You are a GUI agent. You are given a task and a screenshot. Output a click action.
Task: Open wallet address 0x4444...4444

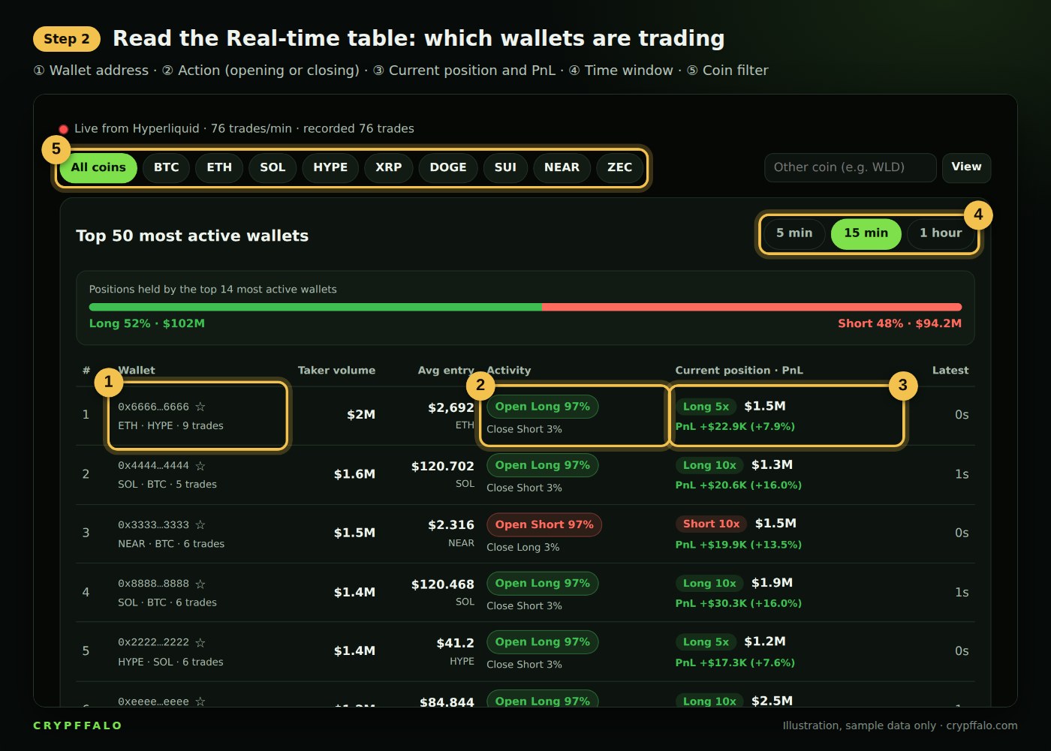(x=153, y=466)
